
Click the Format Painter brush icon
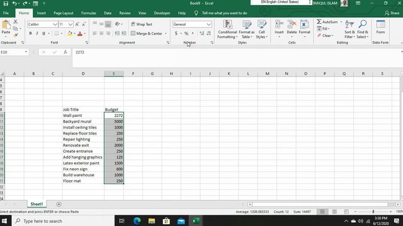coord(15,35)
